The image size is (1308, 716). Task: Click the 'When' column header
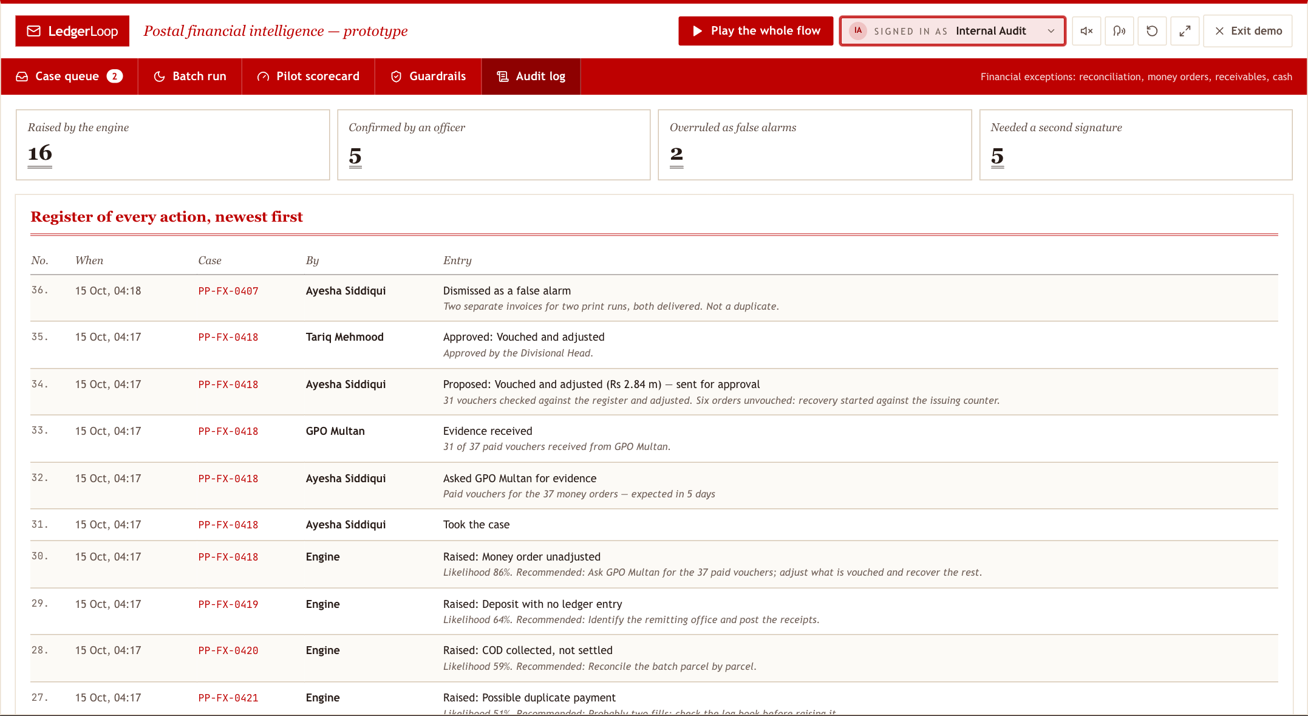(x=89, y=261)
